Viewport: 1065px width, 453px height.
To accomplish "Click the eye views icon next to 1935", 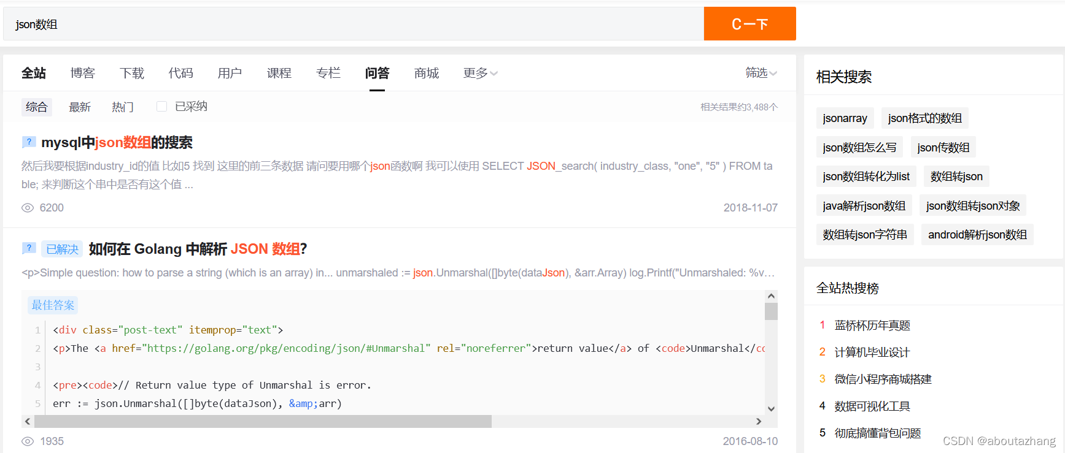I will pos(28,441).
